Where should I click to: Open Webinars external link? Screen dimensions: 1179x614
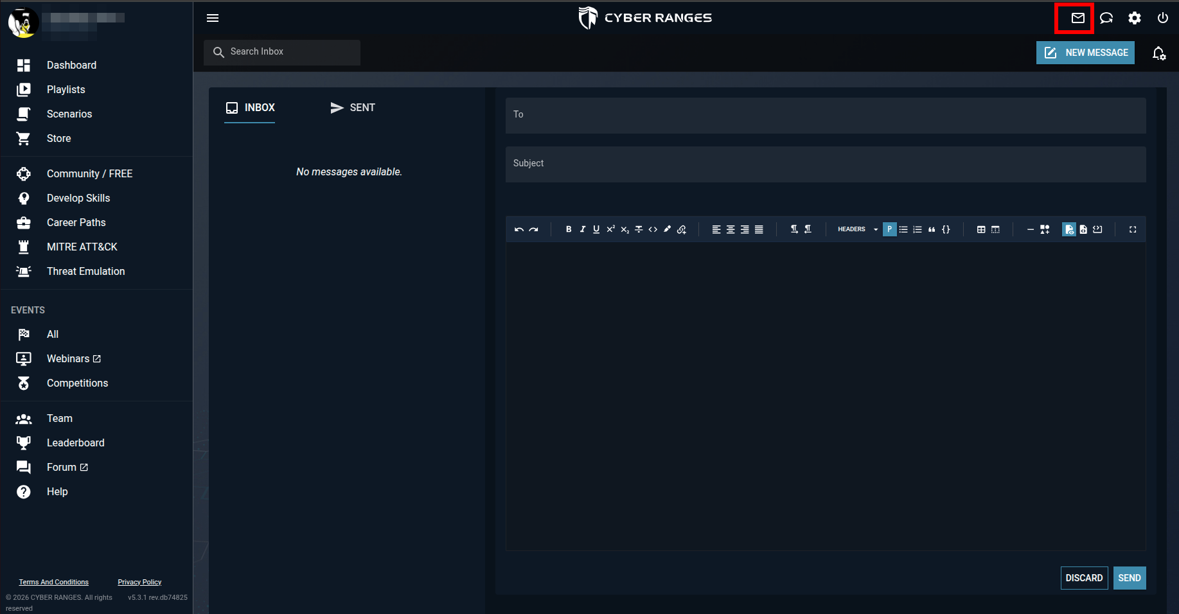[x=73, y=359]
